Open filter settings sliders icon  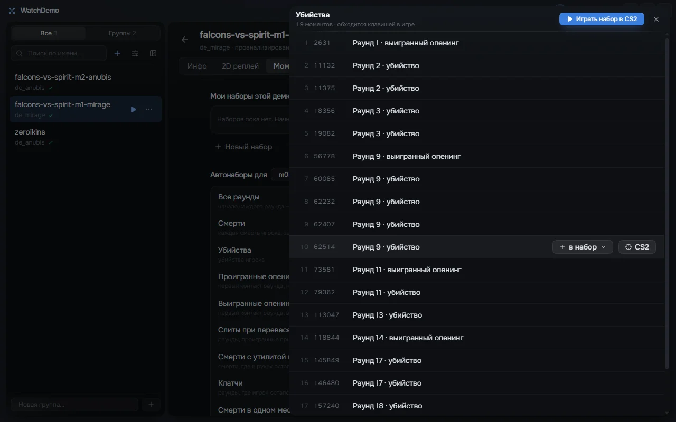[135, 53]
